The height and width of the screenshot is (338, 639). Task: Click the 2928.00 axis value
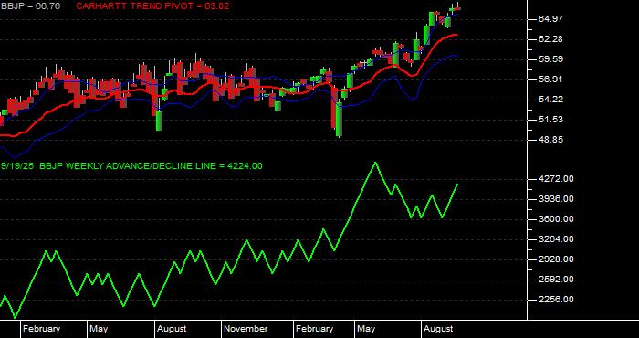[x=555, y=259]
